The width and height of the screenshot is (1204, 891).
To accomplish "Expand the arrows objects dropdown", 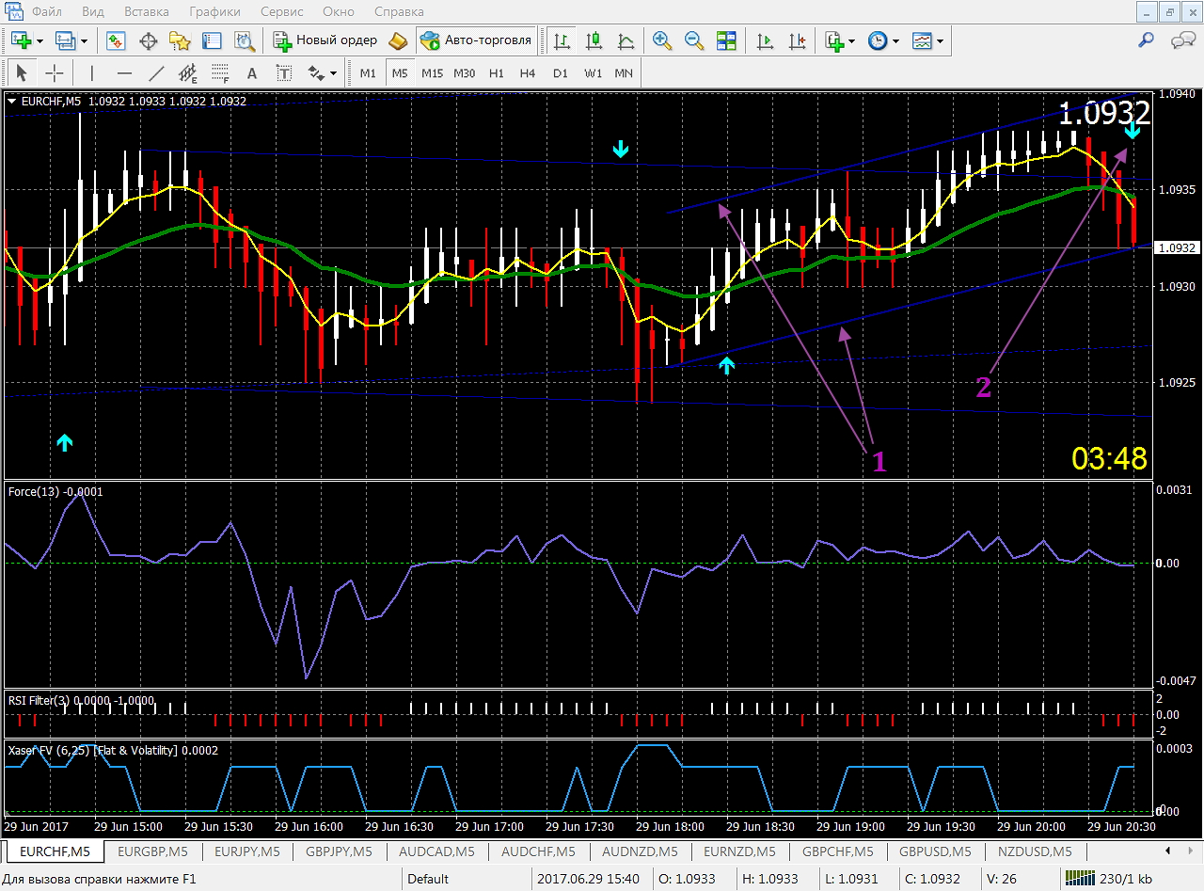I will point(332,72).
